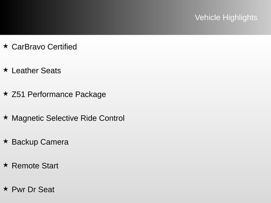Select the Pwr Dr Seat text
Viewport: 271px width, 203px height.
tap(33, 189)
